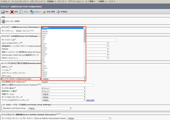Screen dimensions: 170x120
Task: Click the 保存 (Save) toolbar icon
Action: coord(3,12)
